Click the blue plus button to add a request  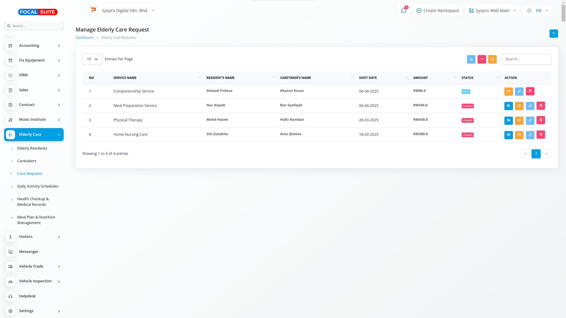tap(553, 33)
